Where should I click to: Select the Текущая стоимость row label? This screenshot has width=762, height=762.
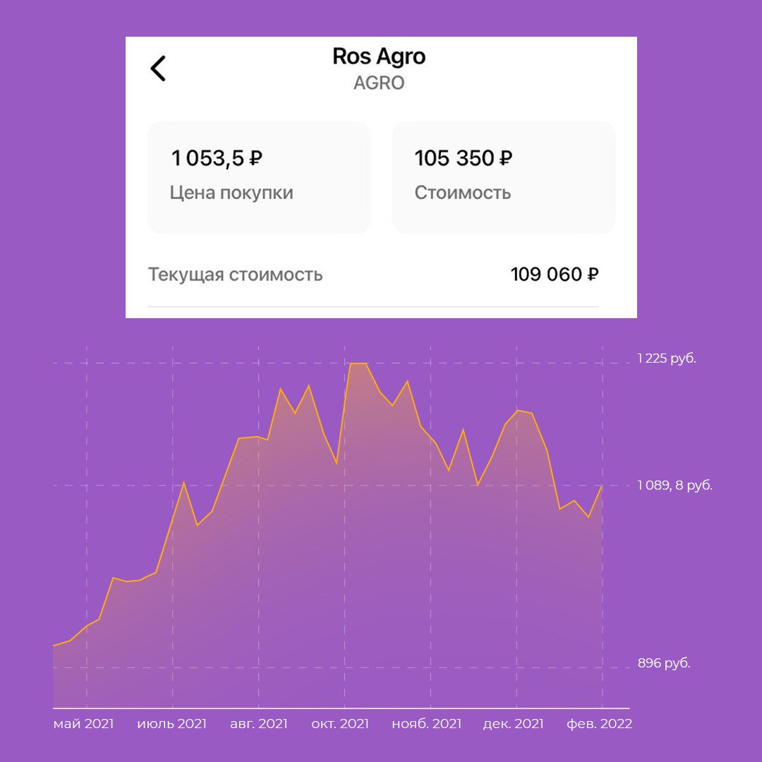pyautogui.click(x=235, y=274)
